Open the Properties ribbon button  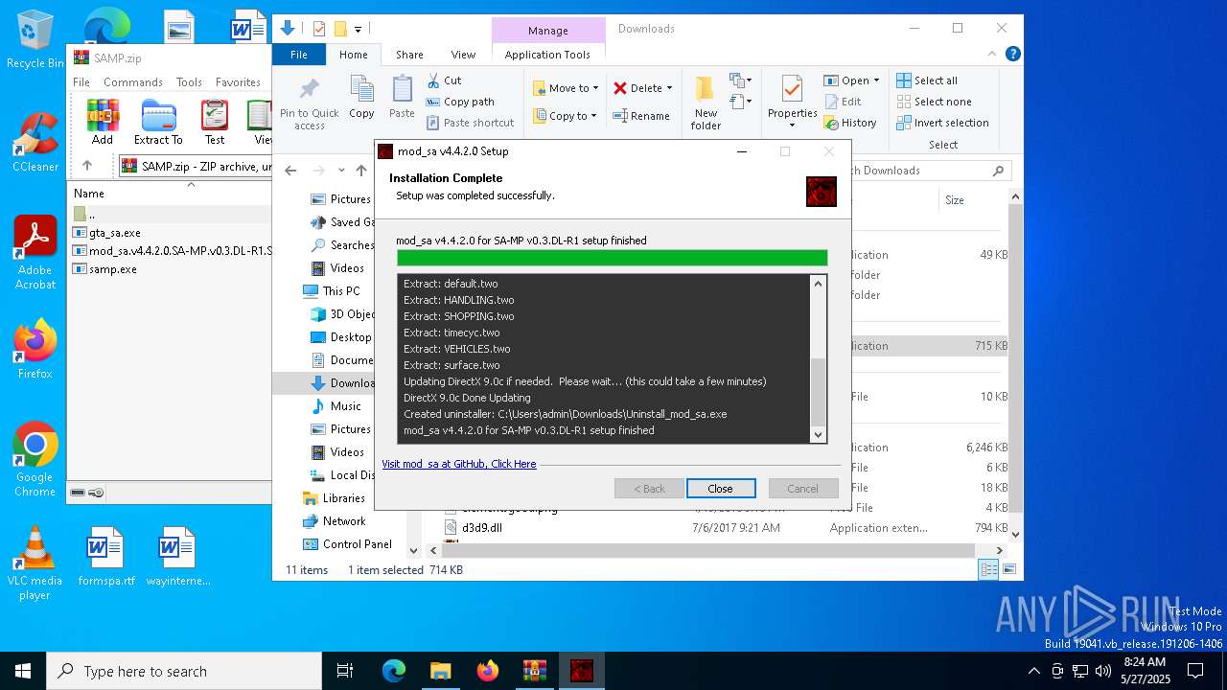click(x=792, y=103)
